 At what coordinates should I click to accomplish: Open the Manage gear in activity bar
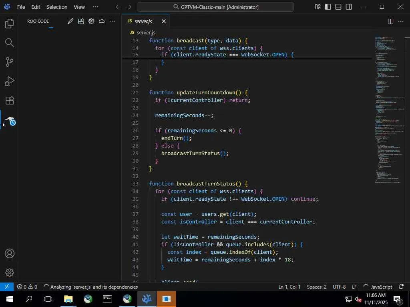coord(10,273)
